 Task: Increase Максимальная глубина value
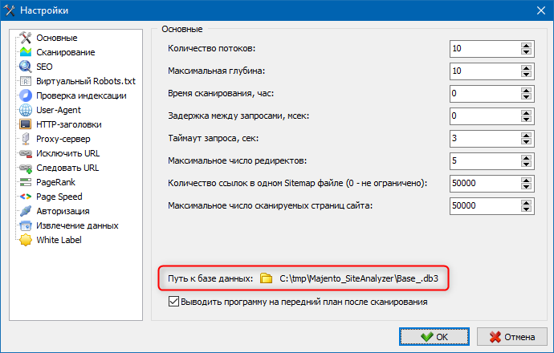tap(526, 68)
